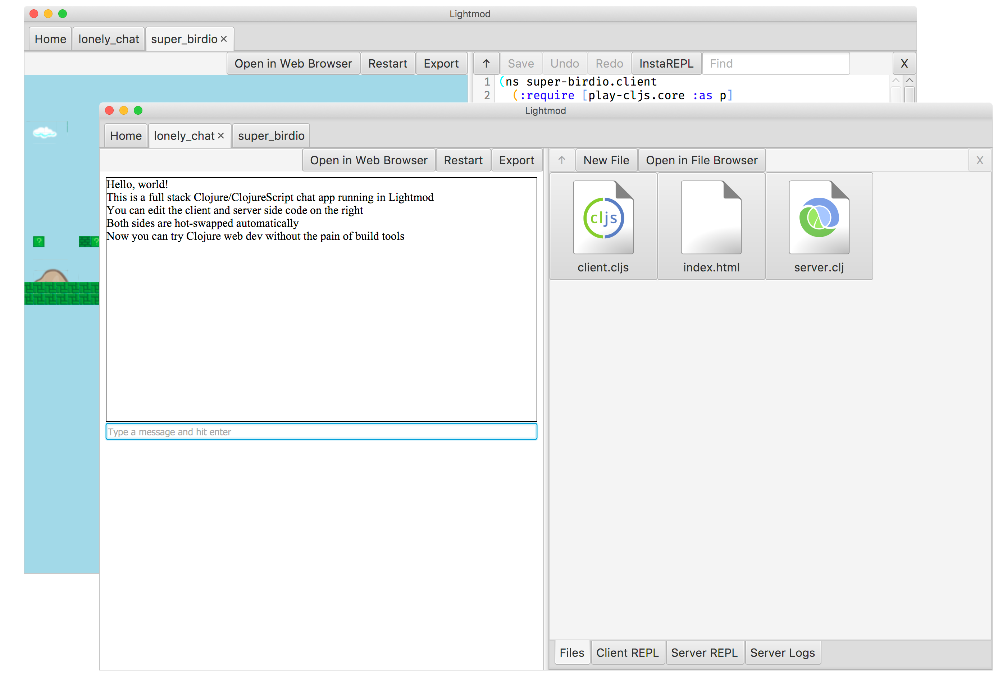The image size is (1007, 687).
Task: Click the chat message input box
Action: (x=321, y=431)
